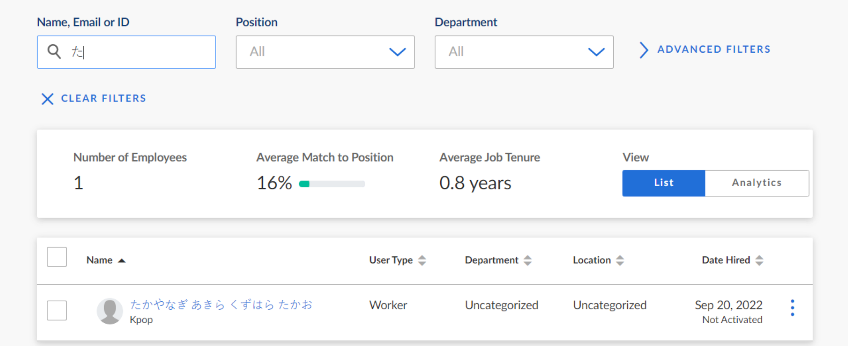Open the three-dot row actions menu
The image size is (848, 346).
pos(792,308)
